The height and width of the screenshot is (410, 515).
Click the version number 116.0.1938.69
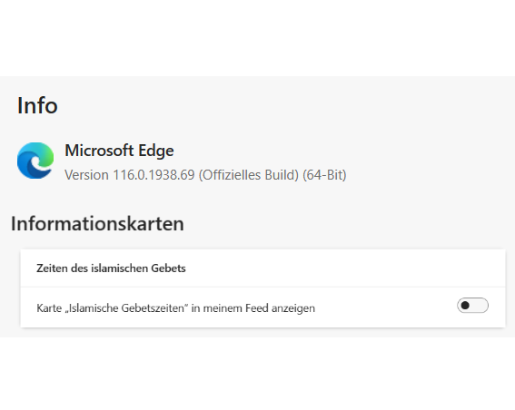[154, 175]
